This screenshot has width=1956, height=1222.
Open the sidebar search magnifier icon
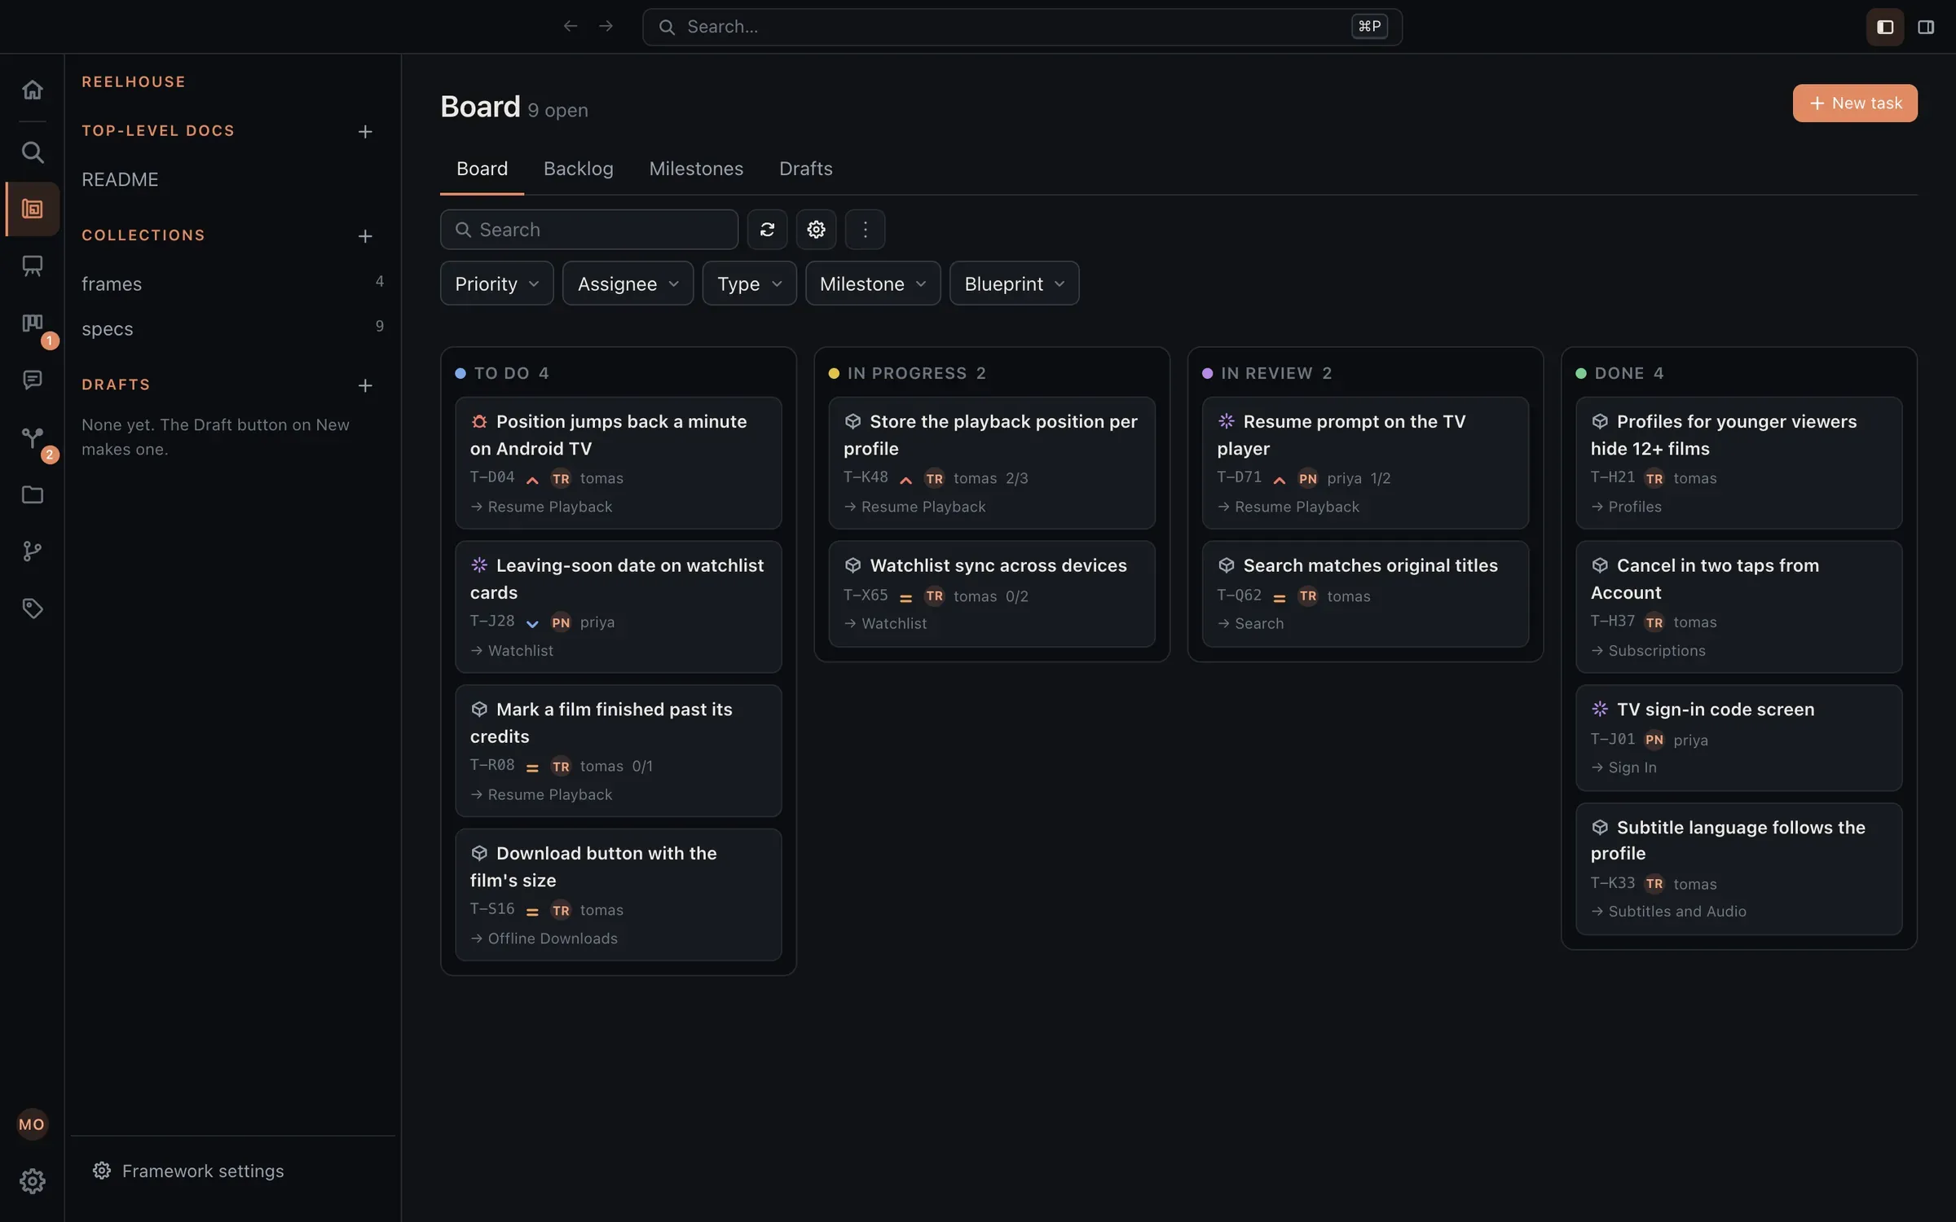pyautogui.click(x=32, y=152)
